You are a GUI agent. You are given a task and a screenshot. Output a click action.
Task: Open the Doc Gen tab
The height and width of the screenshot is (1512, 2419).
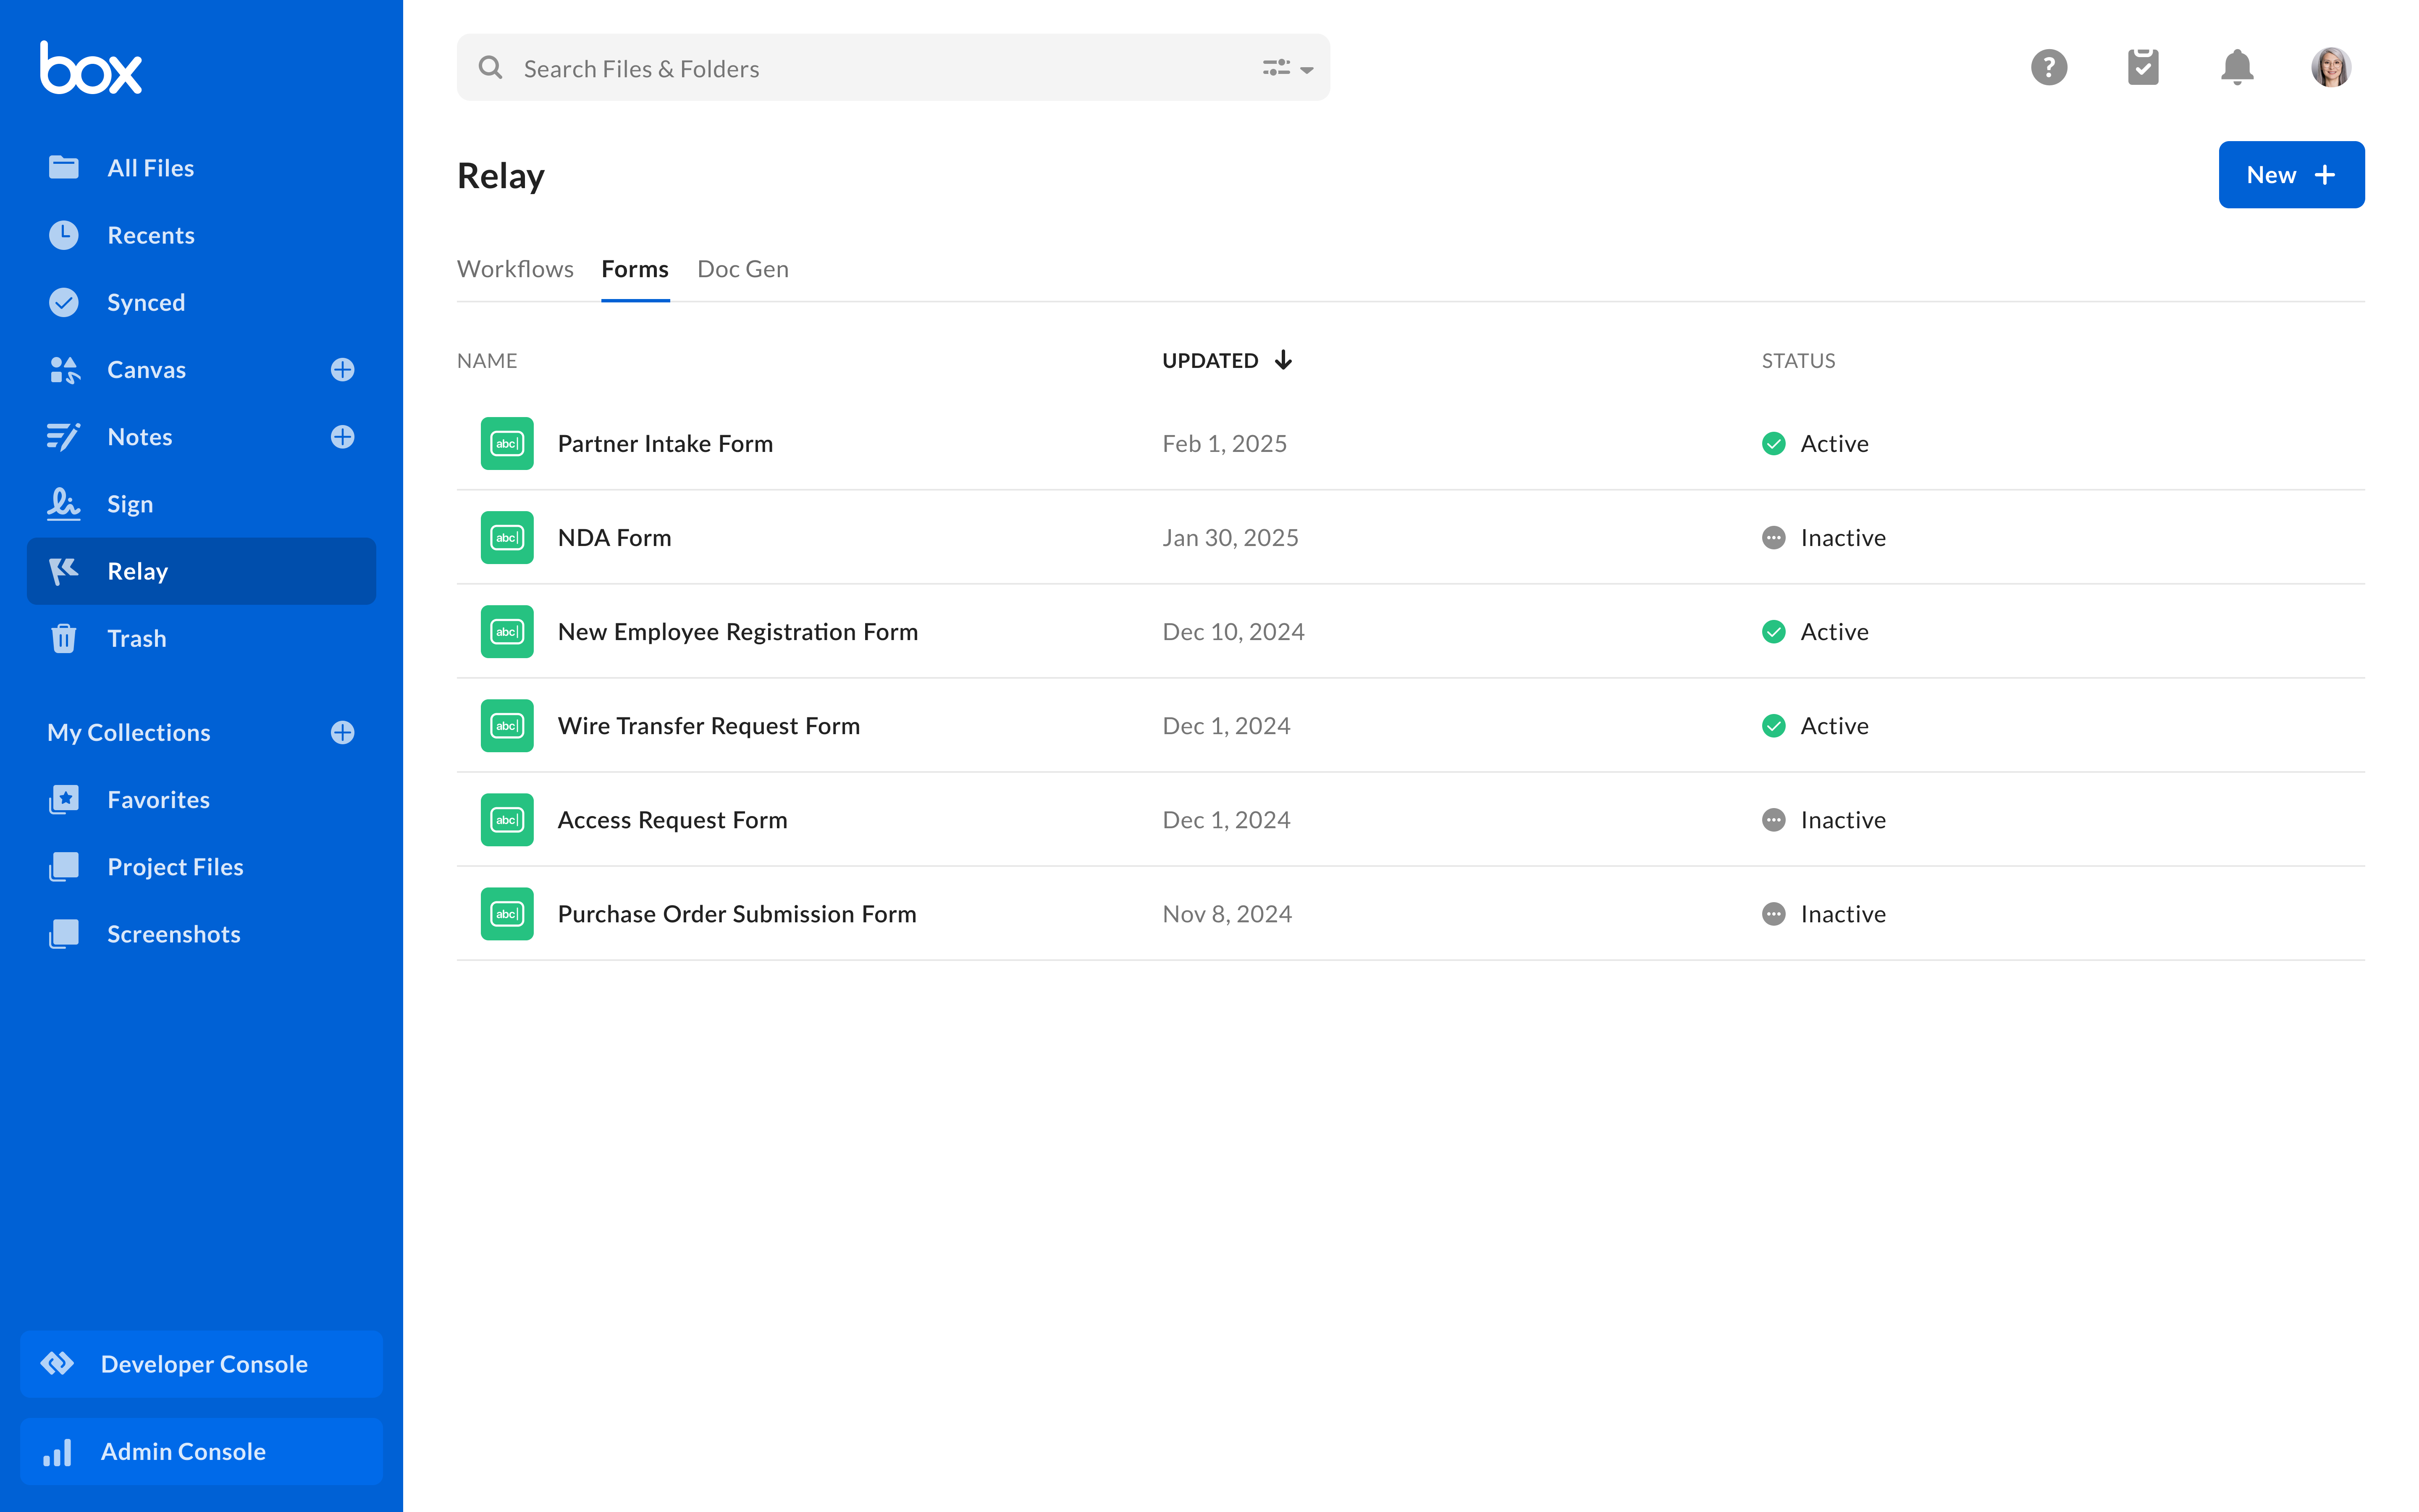pyautogui.click(x=742, y=268)
